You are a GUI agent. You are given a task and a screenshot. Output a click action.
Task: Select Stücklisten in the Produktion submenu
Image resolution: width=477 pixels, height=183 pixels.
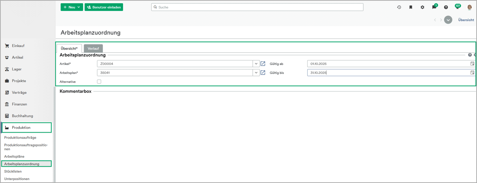click(x=13, y=172)
